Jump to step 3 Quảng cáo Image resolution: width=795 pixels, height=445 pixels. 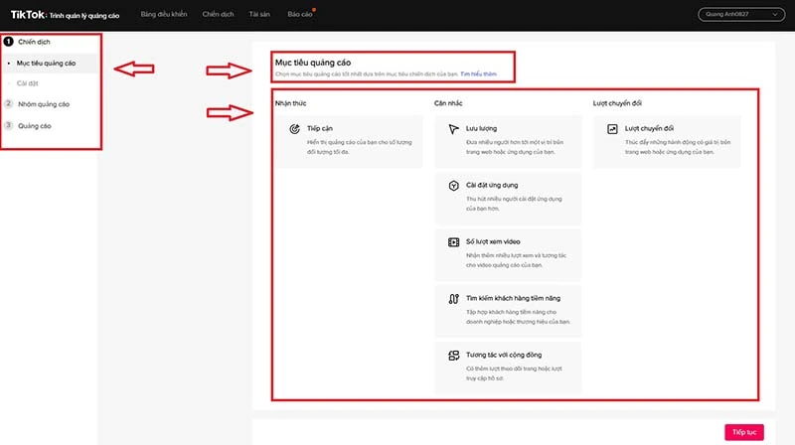[35, 125]
